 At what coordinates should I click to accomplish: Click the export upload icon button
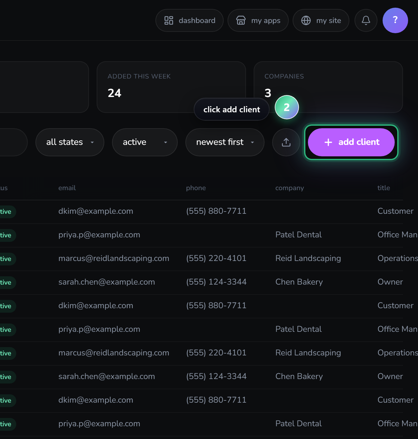pyautogui.click(x=286, y=142)
